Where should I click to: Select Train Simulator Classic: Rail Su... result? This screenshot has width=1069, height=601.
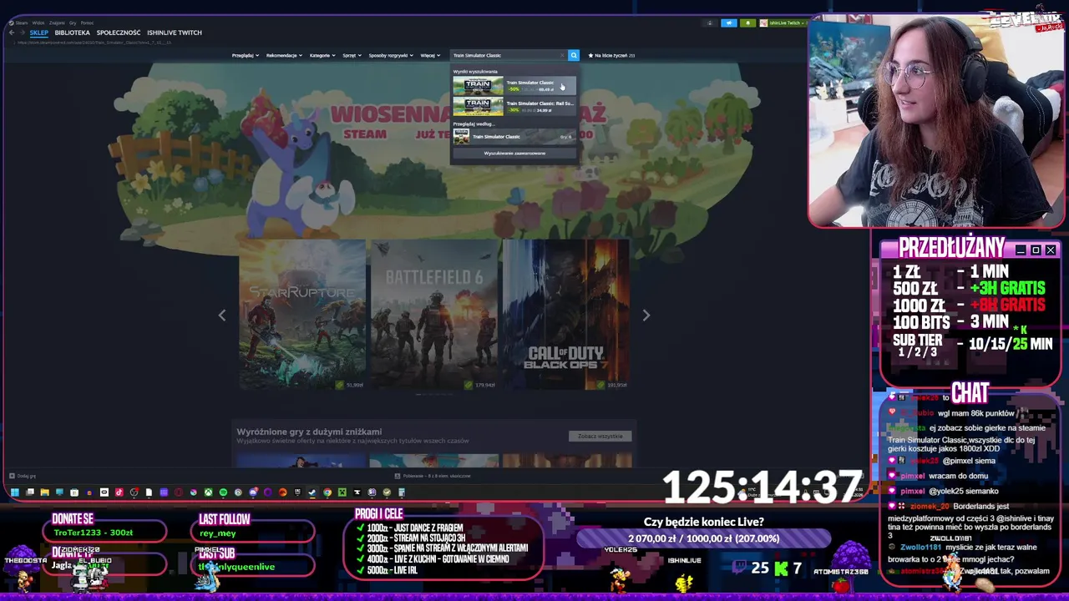[x=514, y=106]
